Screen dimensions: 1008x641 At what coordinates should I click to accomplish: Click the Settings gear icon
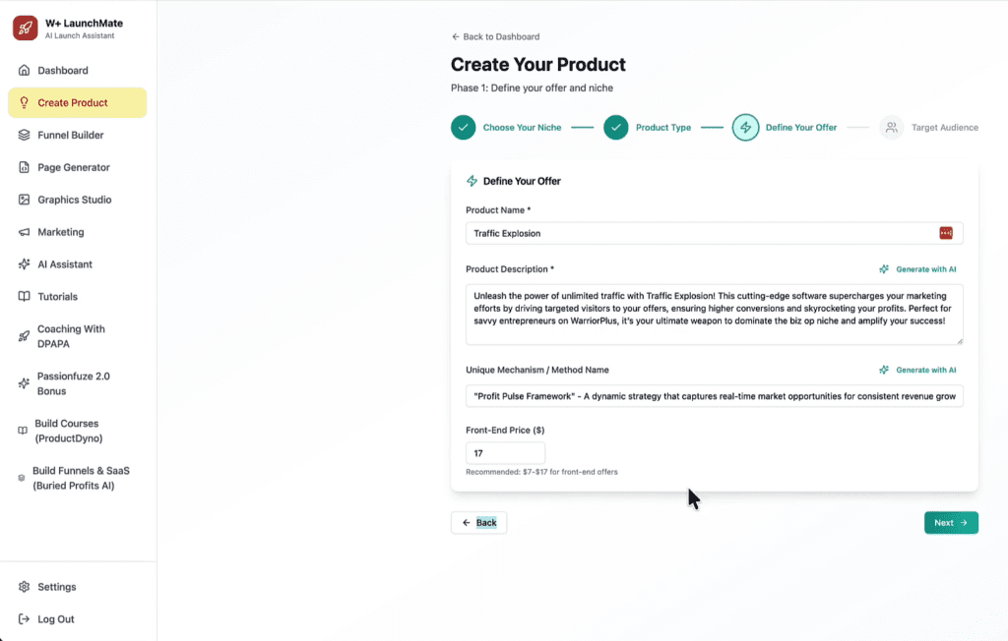pyautogui.click(x=25, y=587)
